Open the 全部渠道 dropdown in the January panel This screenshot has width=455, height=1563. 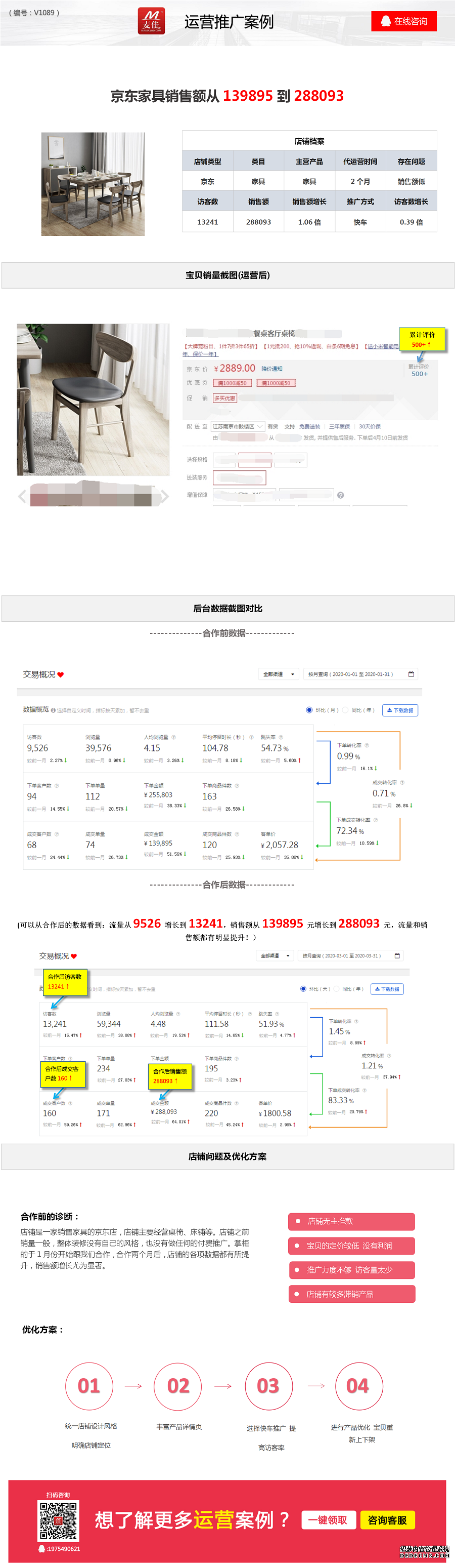[279, 674]
